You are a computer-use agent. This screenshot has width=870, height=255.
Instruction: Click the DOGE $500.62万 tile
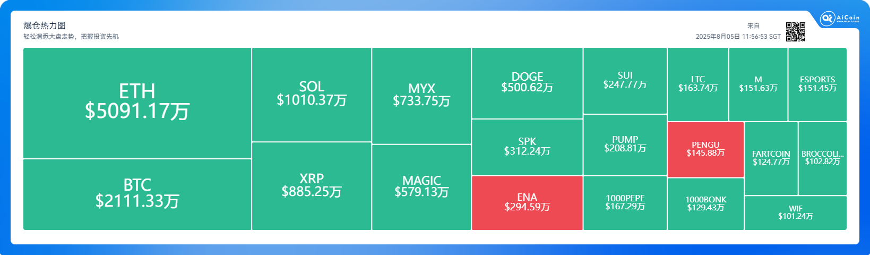click(527, 83)
